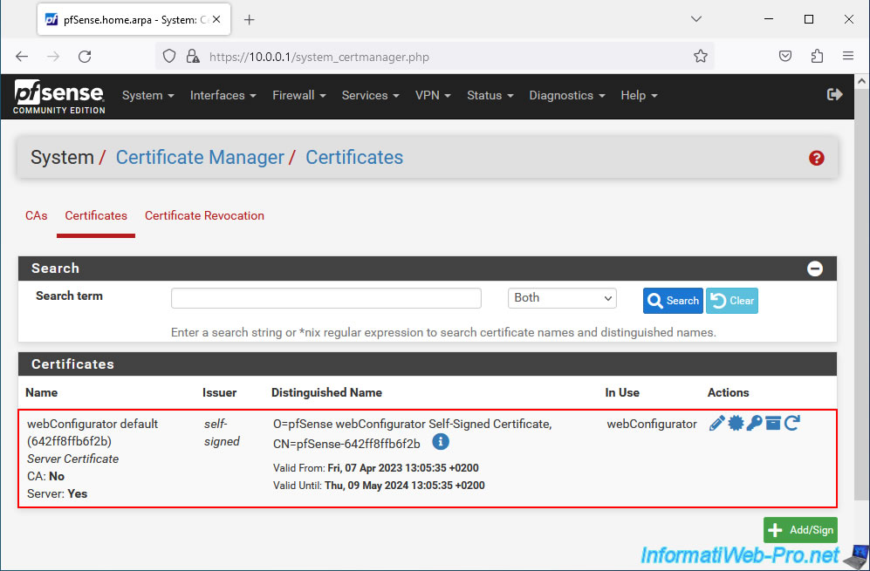Switch to Certificate Revocation tab
The height and width of the screenshot is (571, 870).
[x=204, y=215]
